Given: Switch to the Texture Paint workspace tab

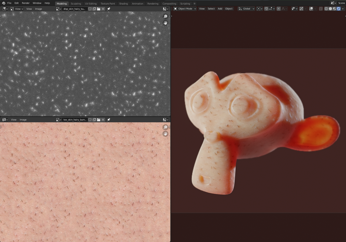Looking at the screenshot, I should point(108,3).
